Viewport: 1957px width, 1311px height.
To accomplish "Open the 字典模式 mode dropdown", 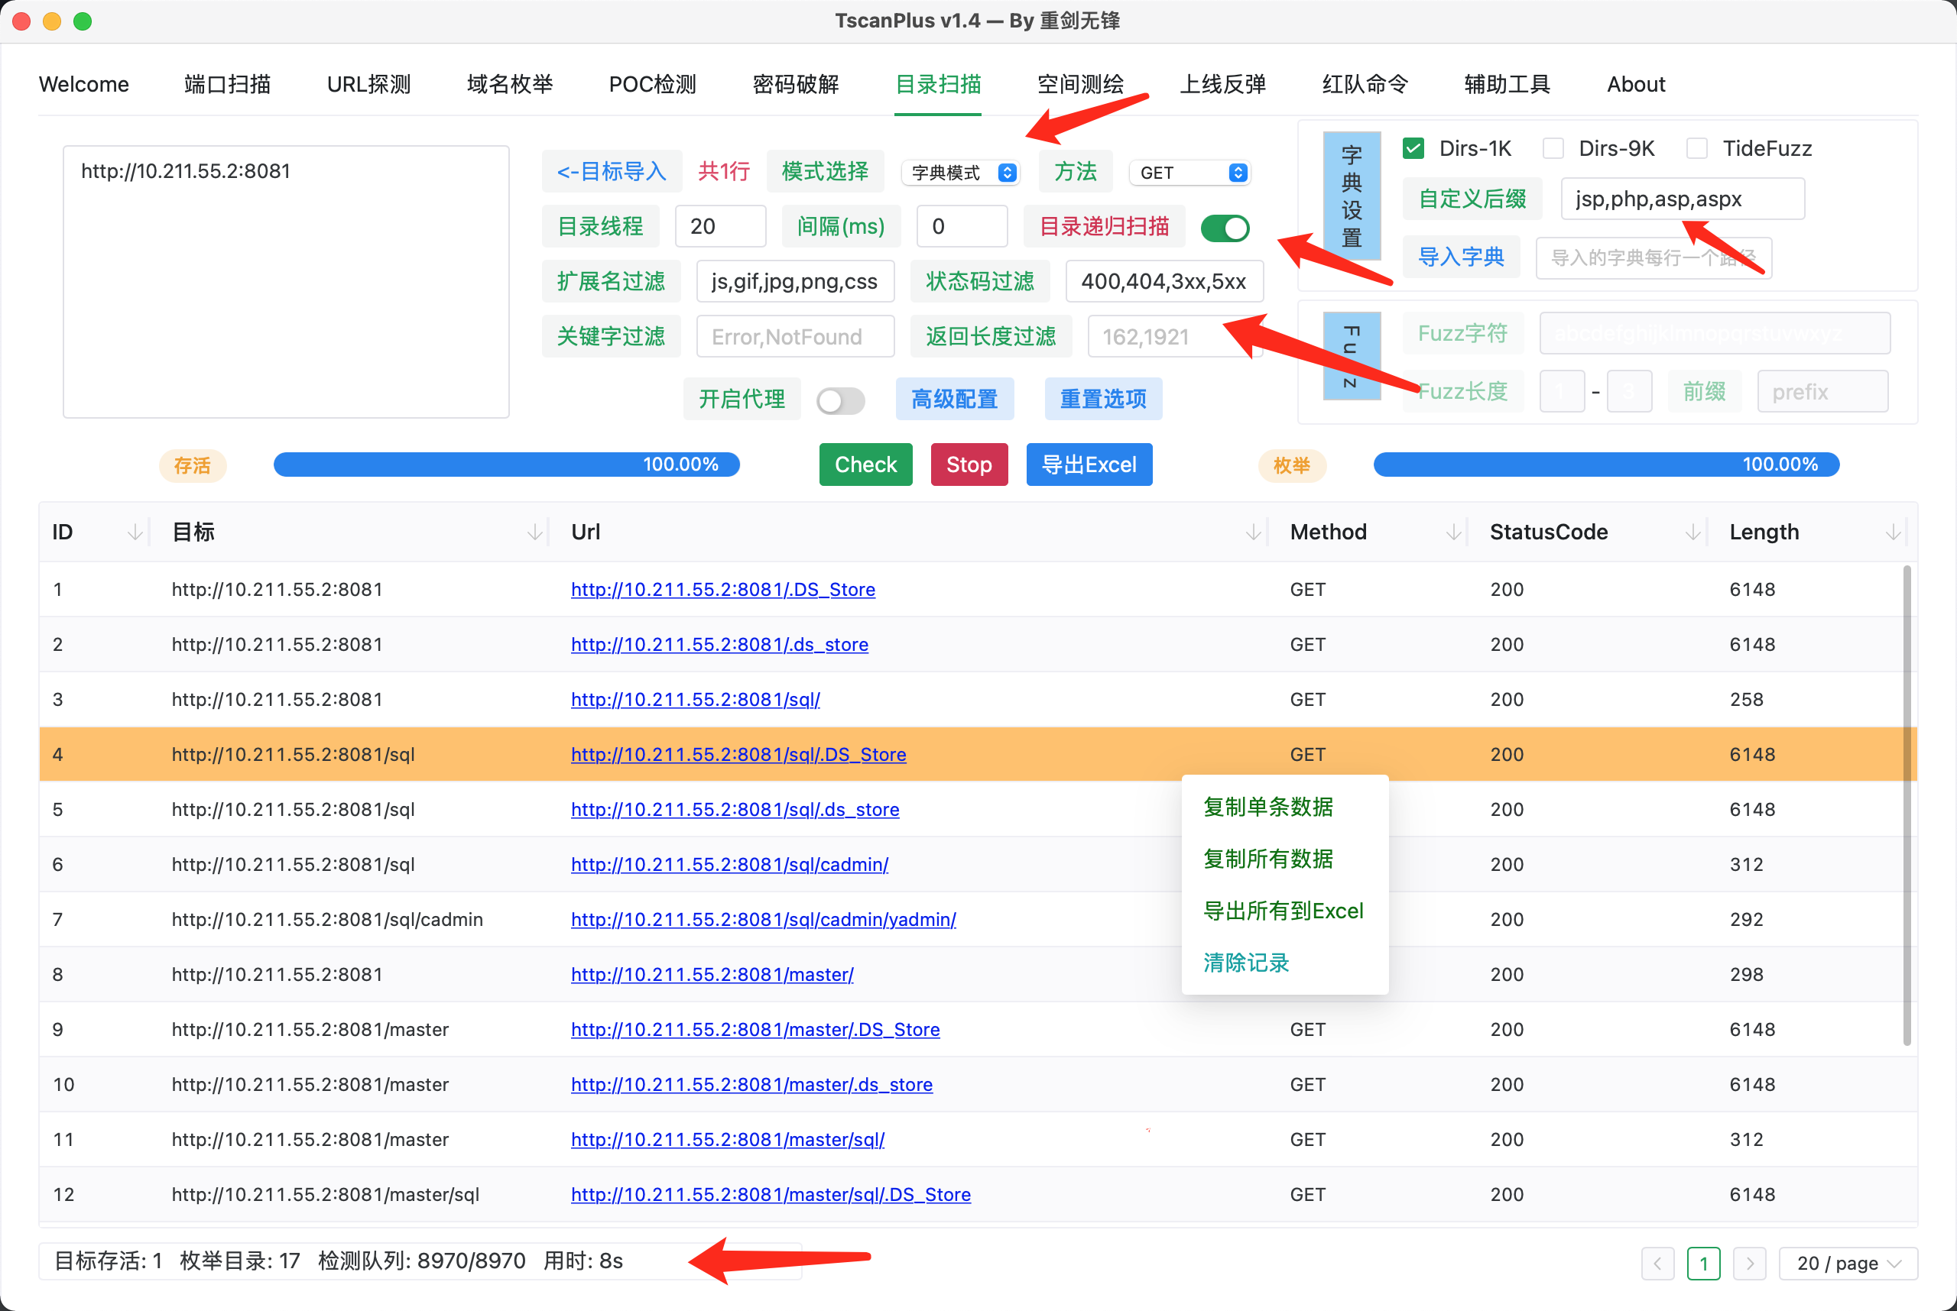I will (x=962, y=173).
